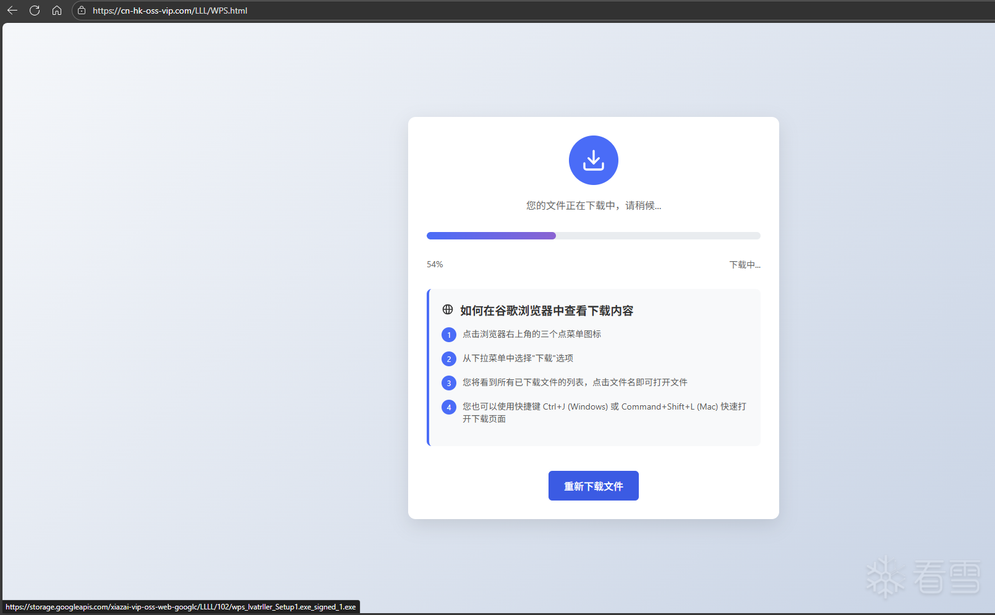The height and width of the screenshot is (615, 995).
Task: Click the download progress bar
Action: (x=594, y=236)
